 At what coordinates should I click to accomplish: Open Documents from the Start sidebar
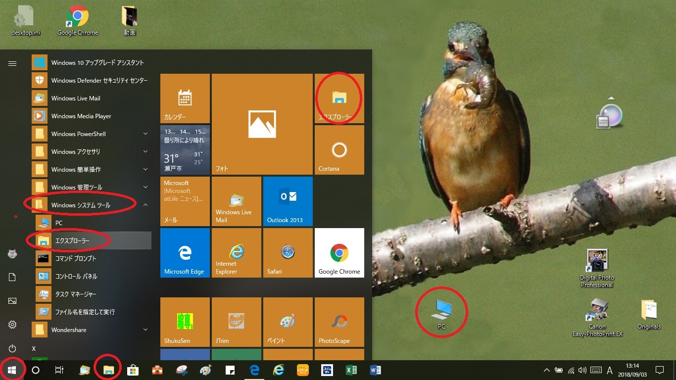(12, 277)
